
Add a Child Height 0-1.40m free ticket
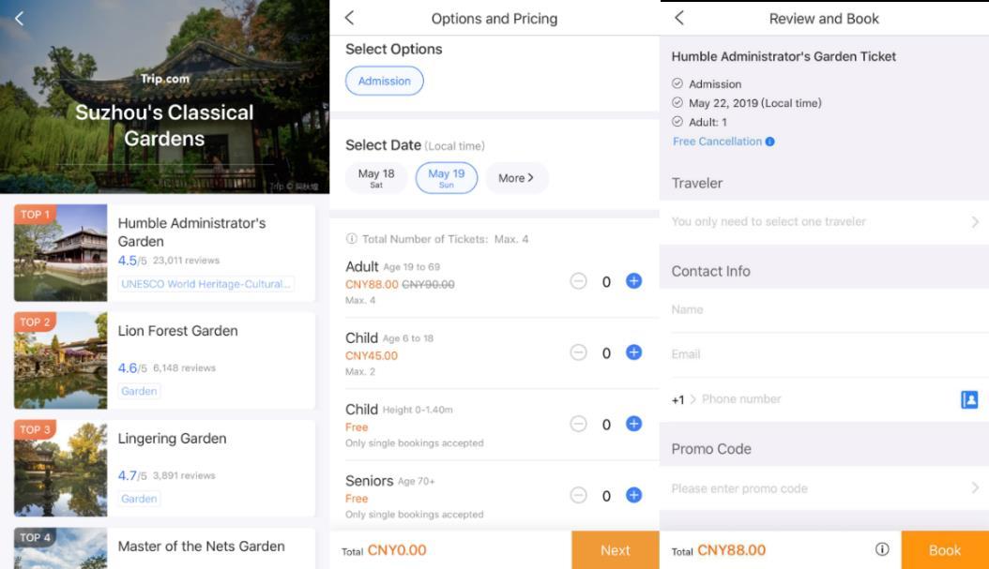[634, 424]
